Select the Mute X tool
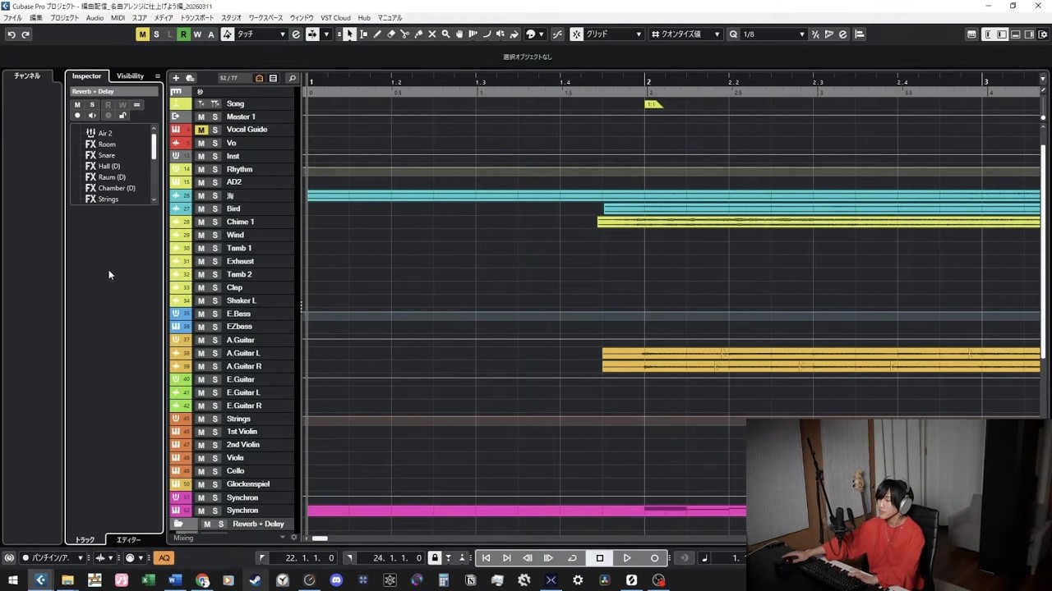1052x591 pixels. [x=432, y=34]
